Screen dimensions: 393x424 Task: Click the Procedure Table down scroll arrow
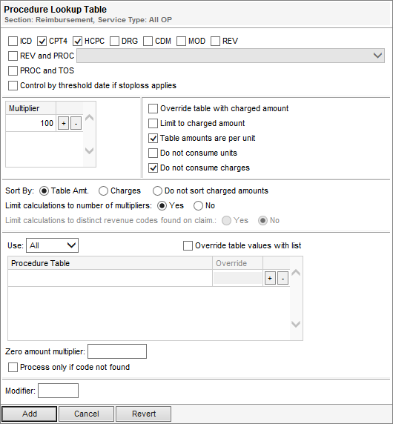296,324
